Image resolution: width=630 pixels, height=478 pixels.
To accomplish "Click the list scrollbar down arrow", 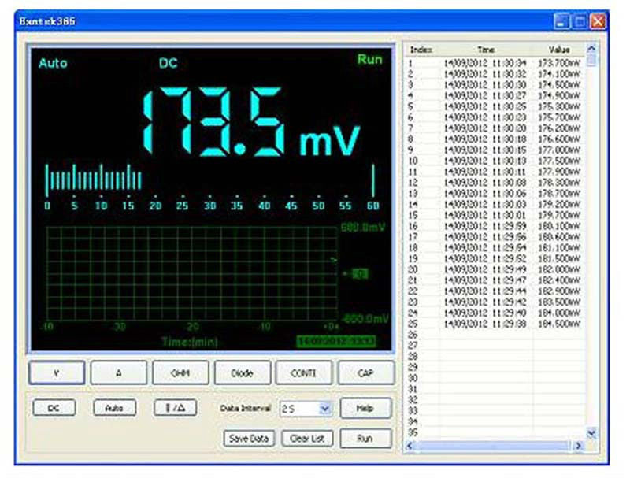I will (x=592, y=432).
